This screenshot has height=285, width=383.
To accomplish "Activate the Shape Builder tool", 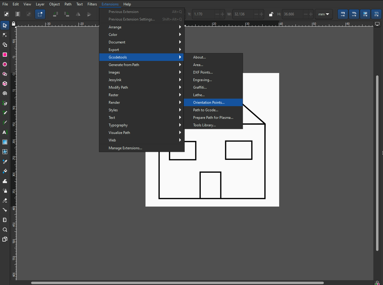I will 5,45.
